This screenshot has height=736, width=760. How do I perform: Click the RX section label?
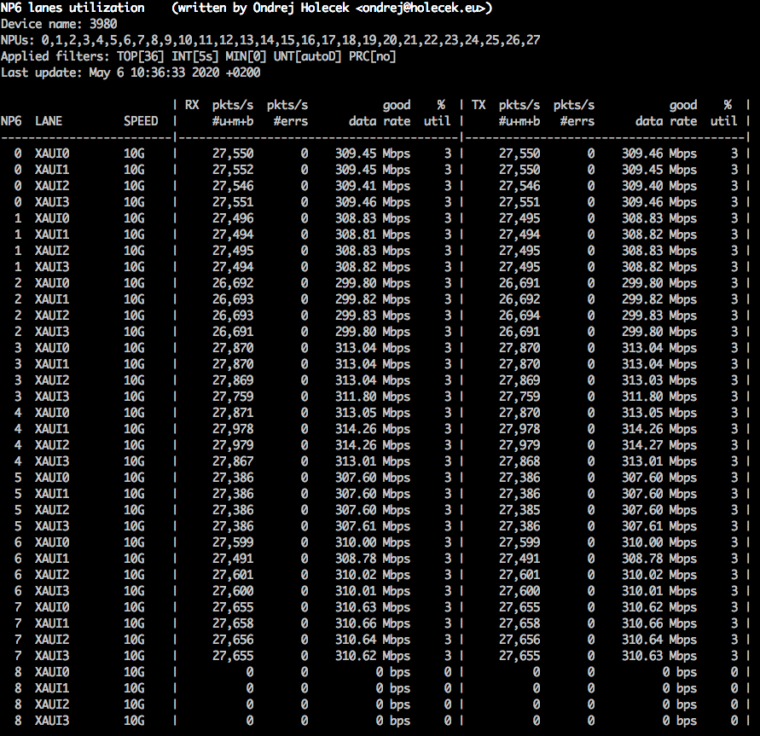(x=192, y=105)
